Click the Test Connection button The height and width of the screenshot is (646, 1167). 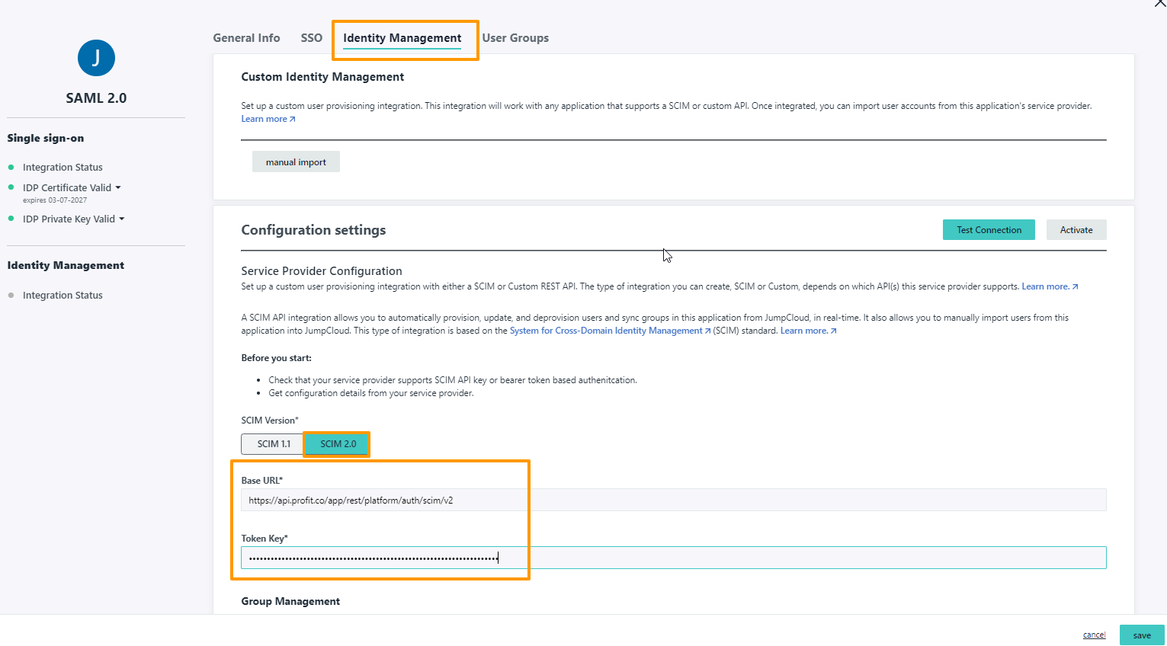click(x=989, y=230)
